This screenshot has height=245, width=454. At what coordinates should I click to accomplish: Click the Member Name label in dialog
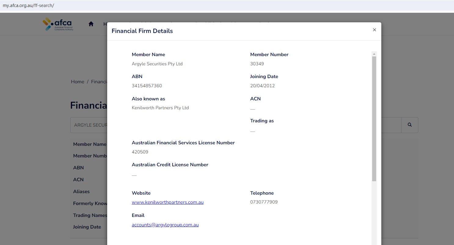pyautogui.click(x=148, y=55)
